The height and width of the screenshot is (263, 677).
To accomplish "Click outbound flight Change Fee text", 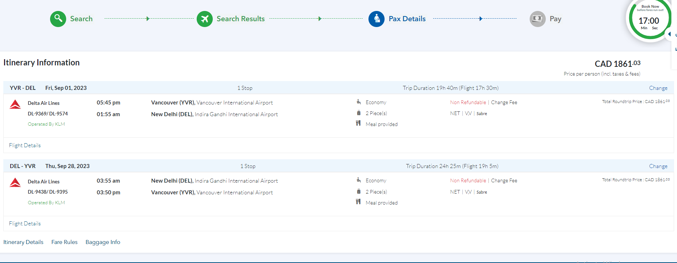I will (504, 102).
